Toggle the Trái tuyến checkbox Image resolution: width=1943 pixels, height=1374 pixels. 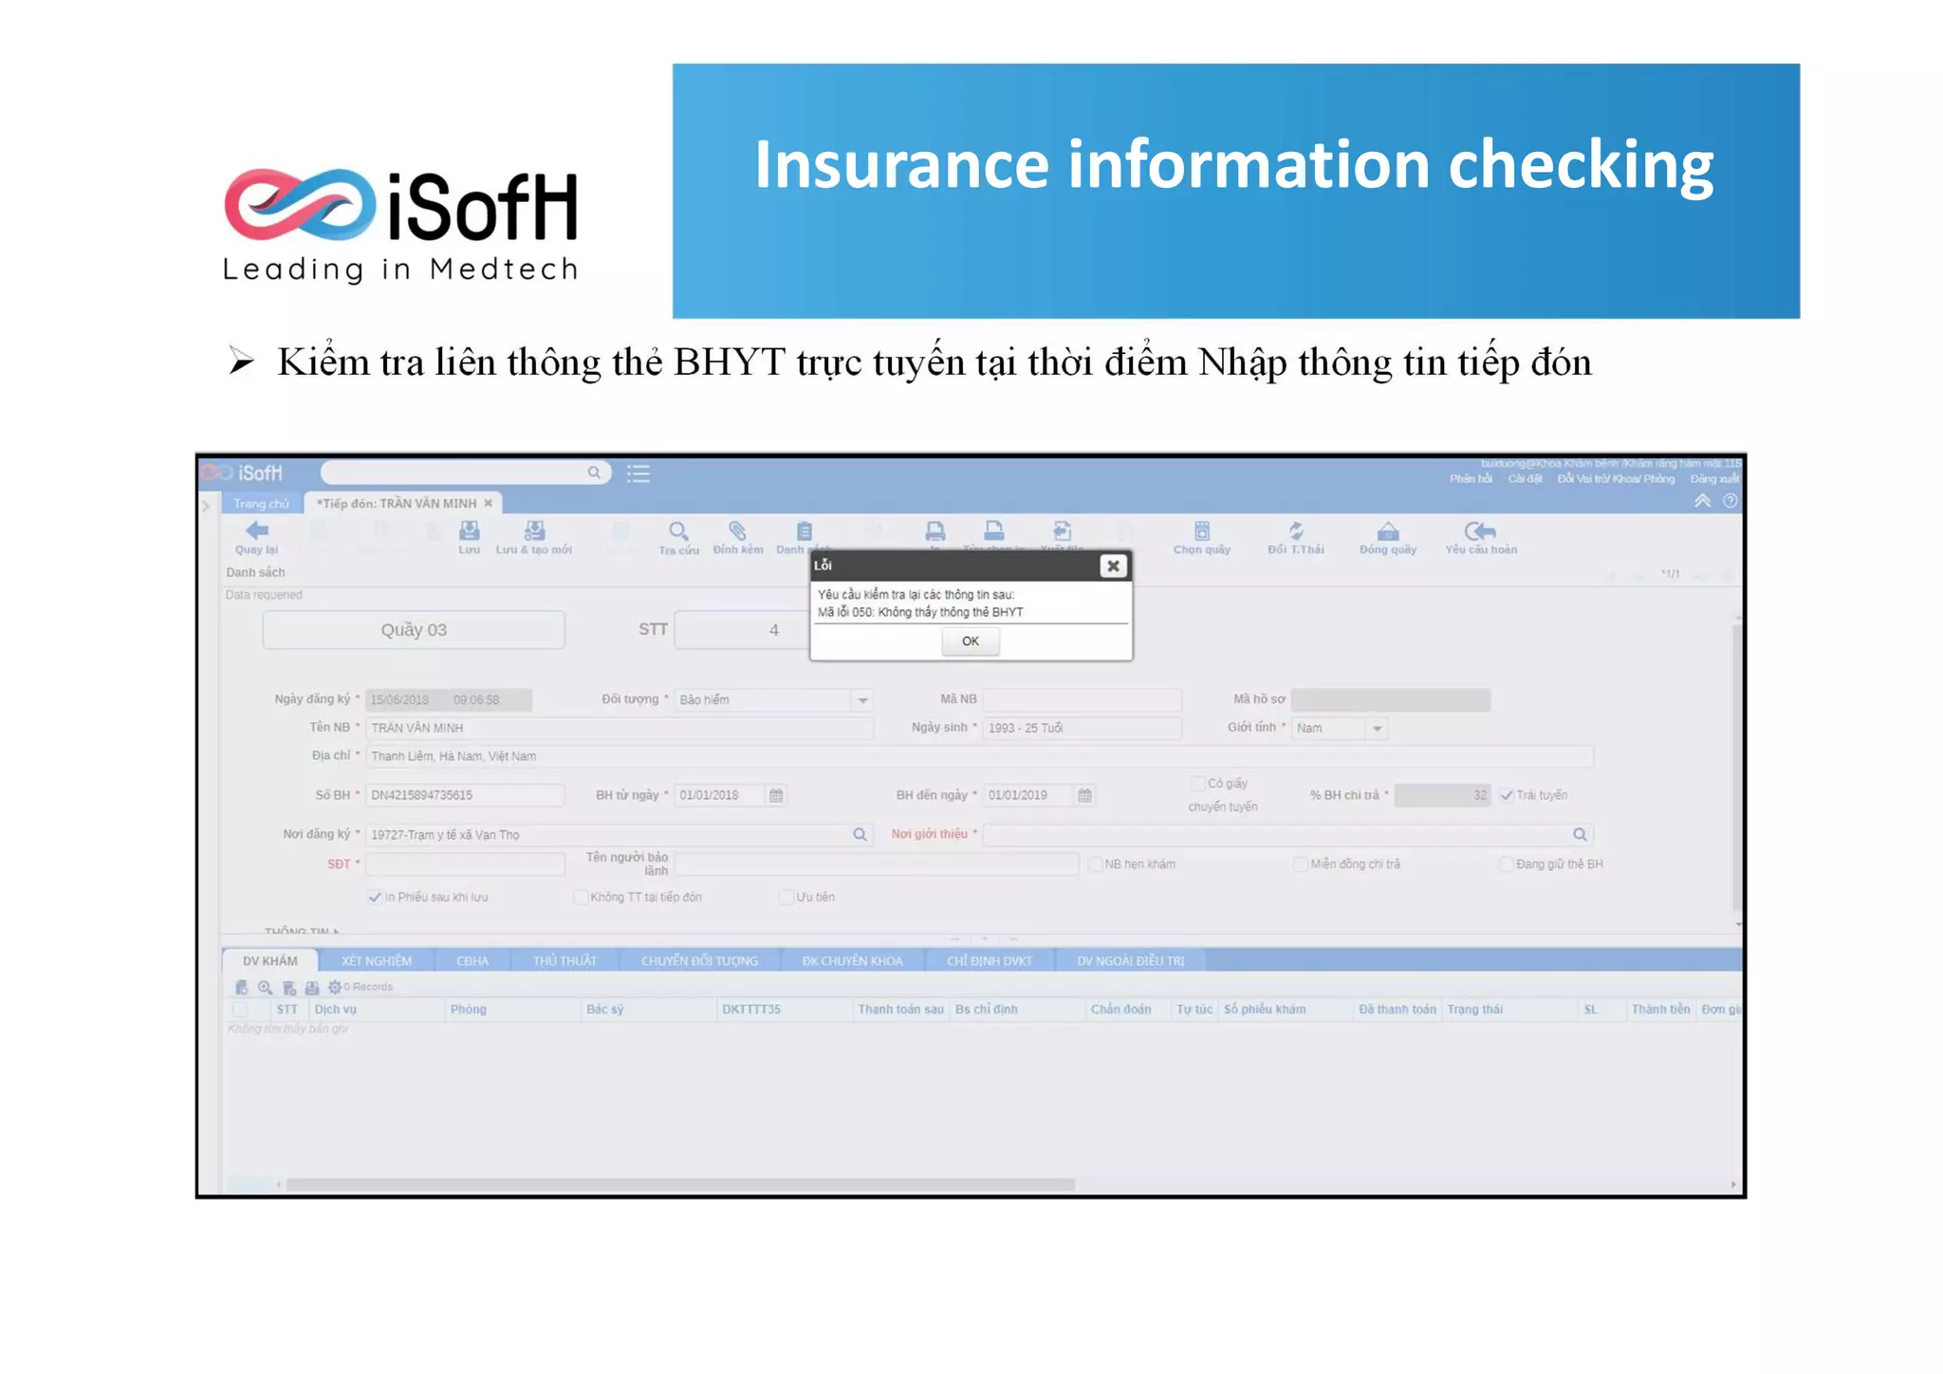(1507, 795)
